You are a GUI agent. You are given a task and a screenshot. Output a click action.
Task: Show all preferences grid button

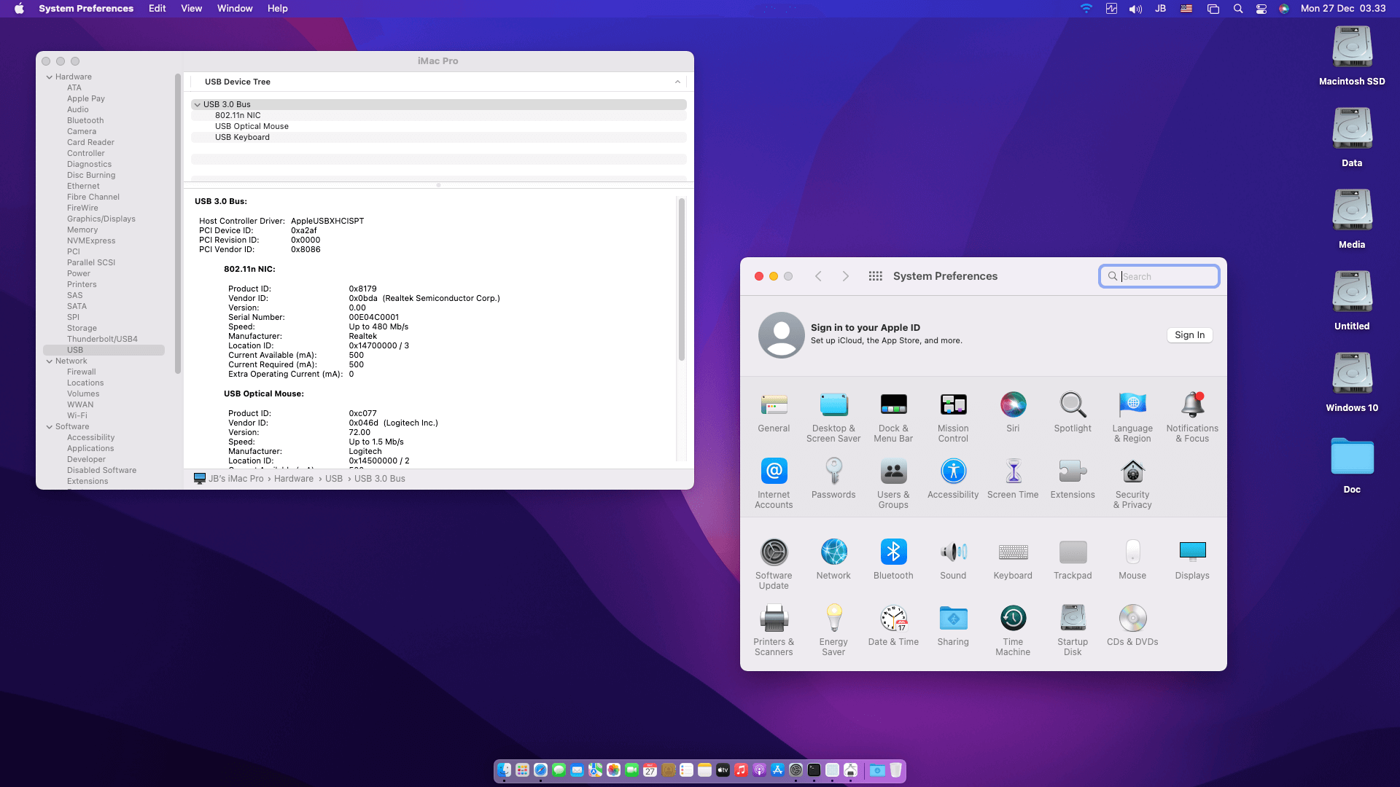(876, 276)
